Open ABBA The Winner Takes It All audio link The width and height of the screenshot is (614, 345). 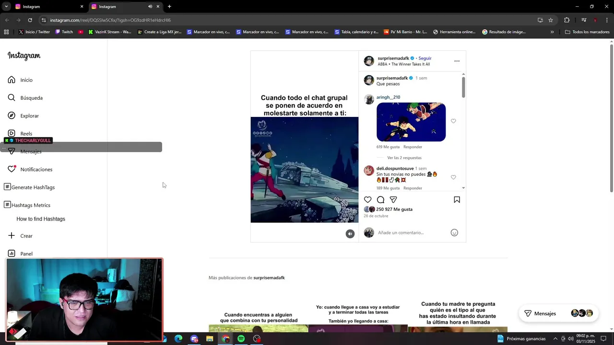click(403, 64)
